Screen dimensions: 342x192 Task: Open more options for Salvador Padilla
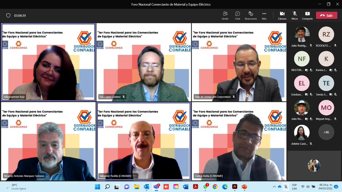tap(135, 176)
